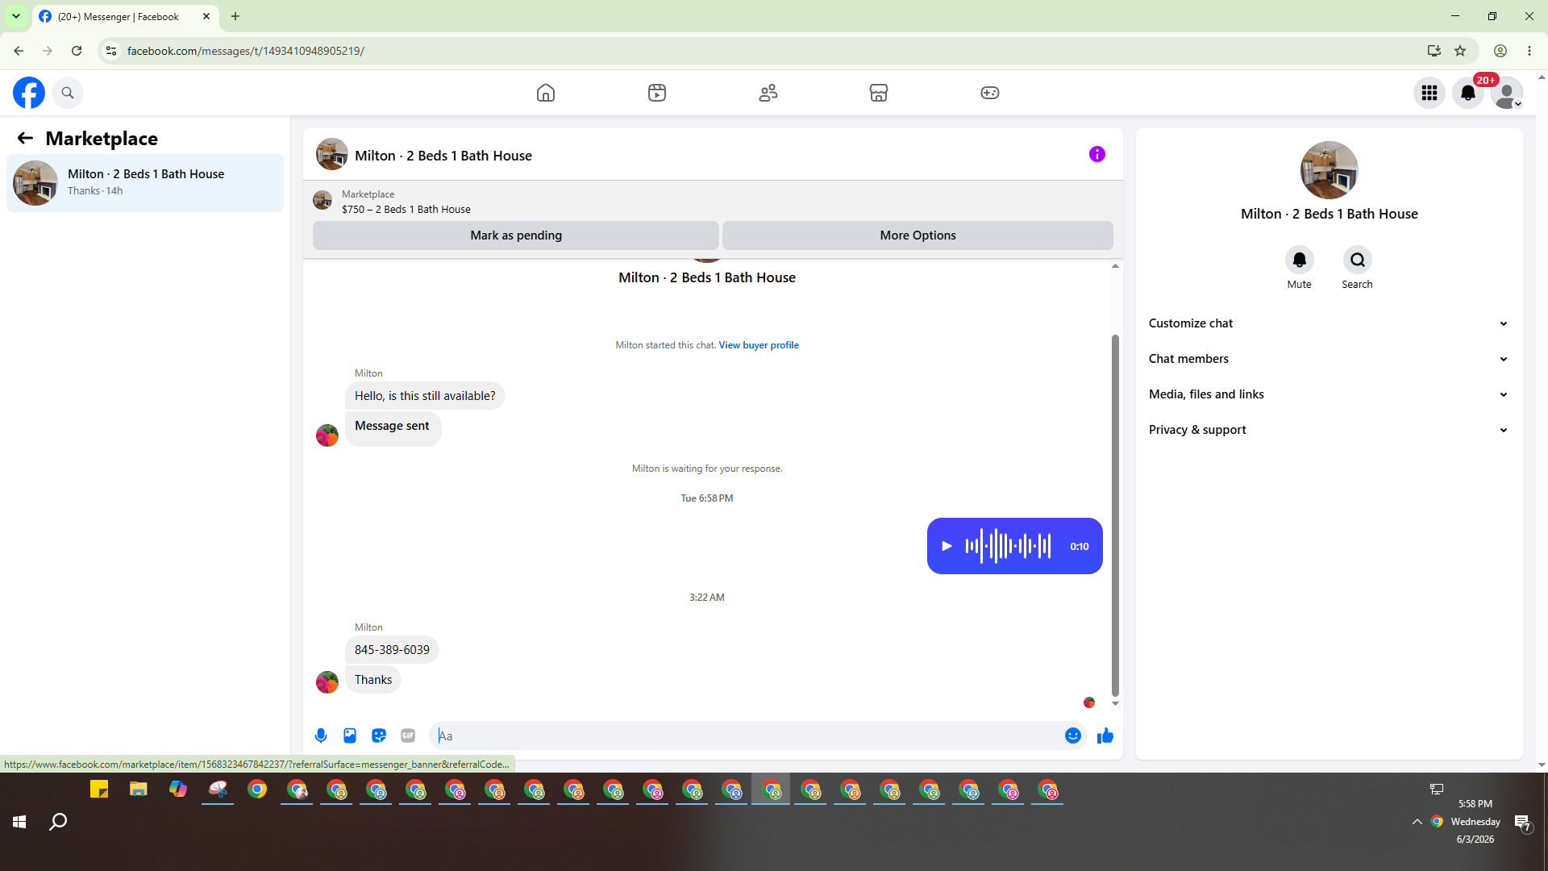Image resolution: width=1548 pixels, height=871 pixels.
Task: Open View buyer profile link
Action: click(759, 345)
